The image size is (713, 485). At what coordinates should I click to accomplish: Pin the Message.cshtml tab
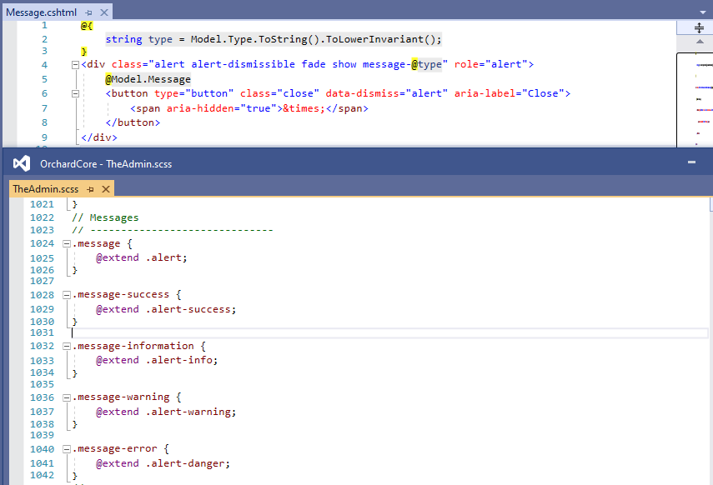coord(88,12)
